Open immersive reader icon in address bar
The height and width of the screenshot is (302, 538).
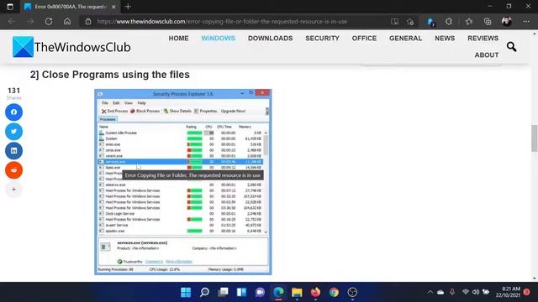[394, 22]
